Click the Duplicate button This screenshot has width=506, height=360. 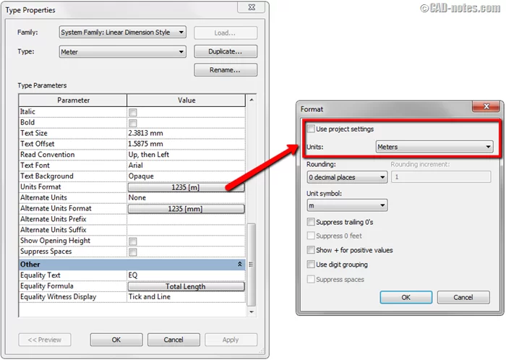click(226, 52)
